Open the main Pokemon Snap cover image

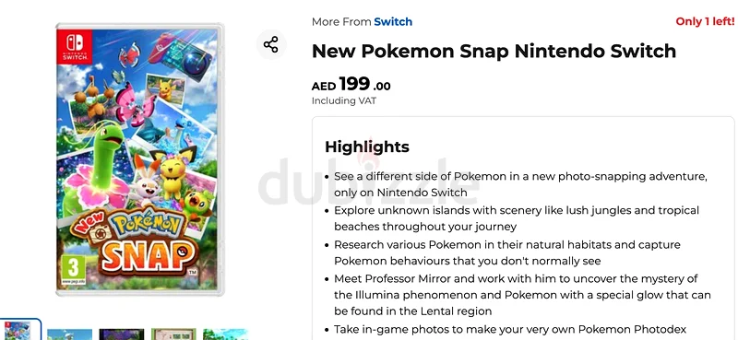click(x=139, y=160)
